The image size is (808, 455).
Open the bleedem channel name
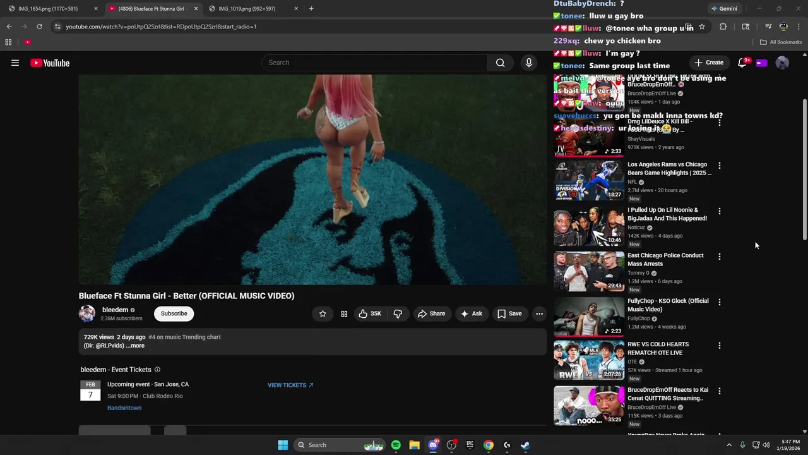[115, 310]
